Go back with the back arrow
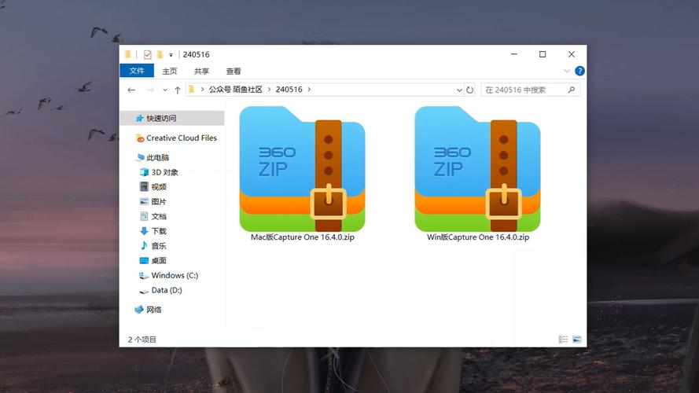 [x=131, y=90]
